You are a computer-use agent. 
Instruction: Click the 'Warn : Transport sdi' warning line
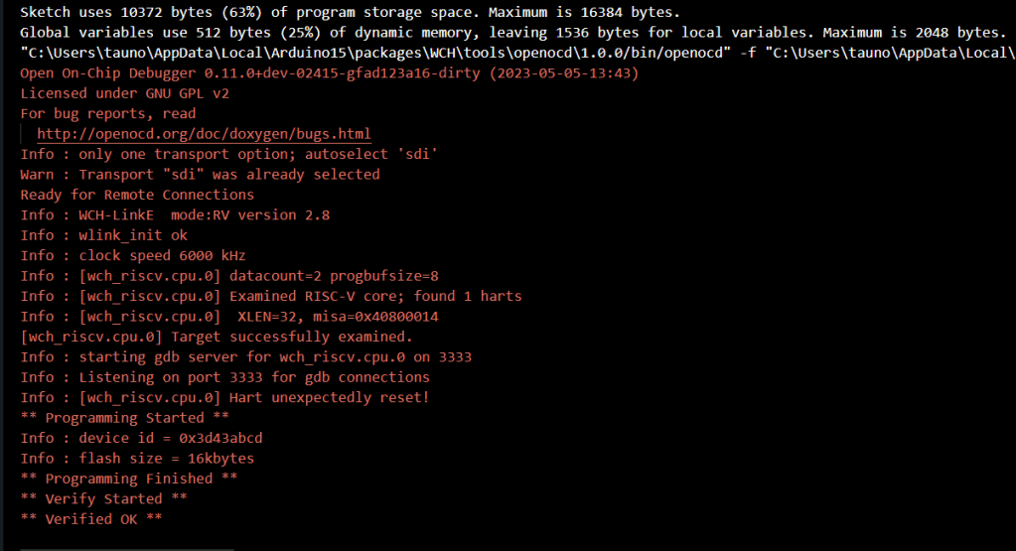coord(200,175)
